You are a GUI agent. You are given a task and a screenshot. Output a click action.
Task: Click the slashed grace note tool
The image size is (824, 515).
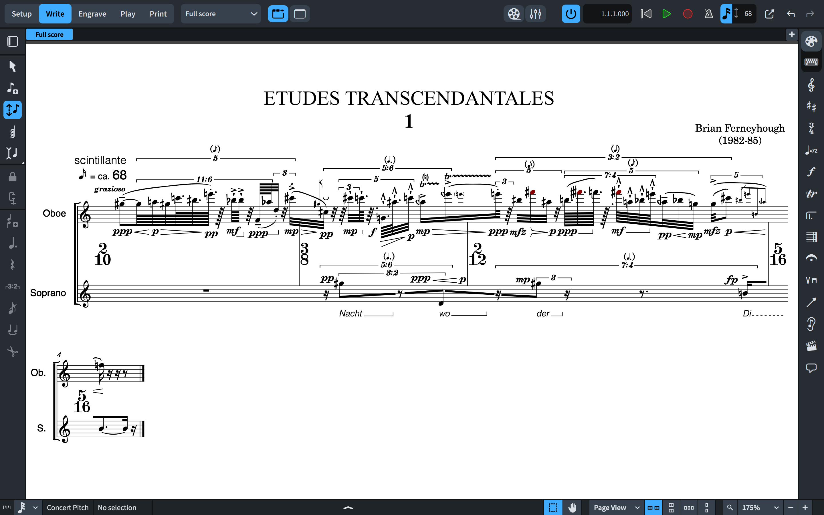(13, 308)
